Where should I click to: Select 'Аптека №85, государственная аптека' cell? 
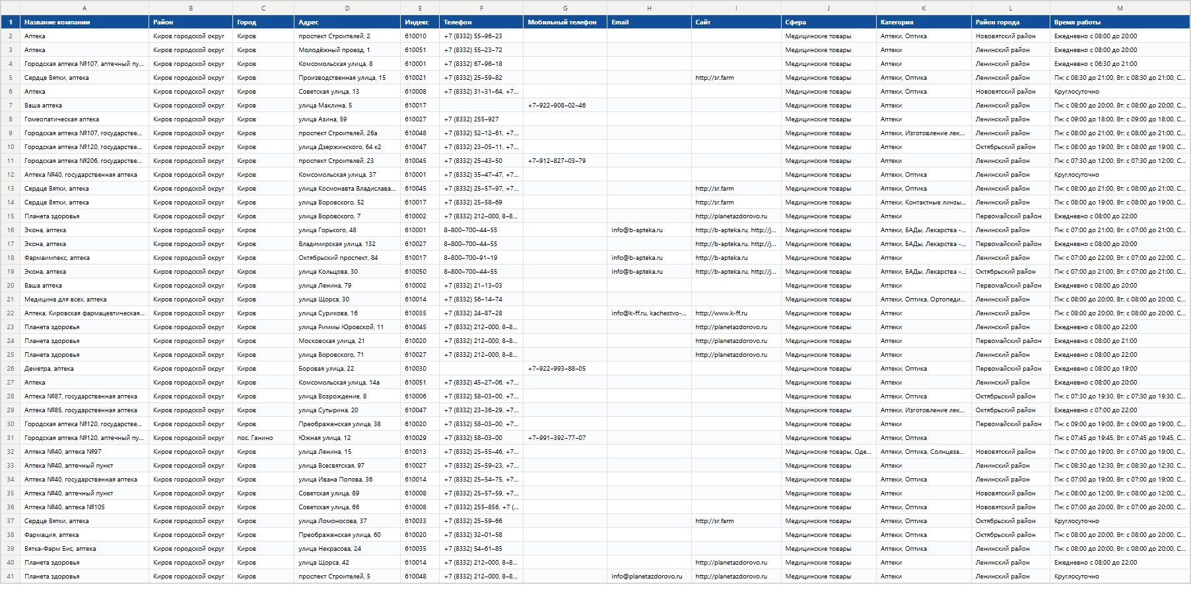coord(85,410)
